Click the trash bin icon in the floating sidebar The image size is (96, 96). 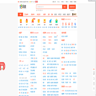point(94,83)
